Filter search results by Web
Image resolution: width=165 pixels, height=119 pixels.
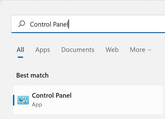click(x=112, y=50)
